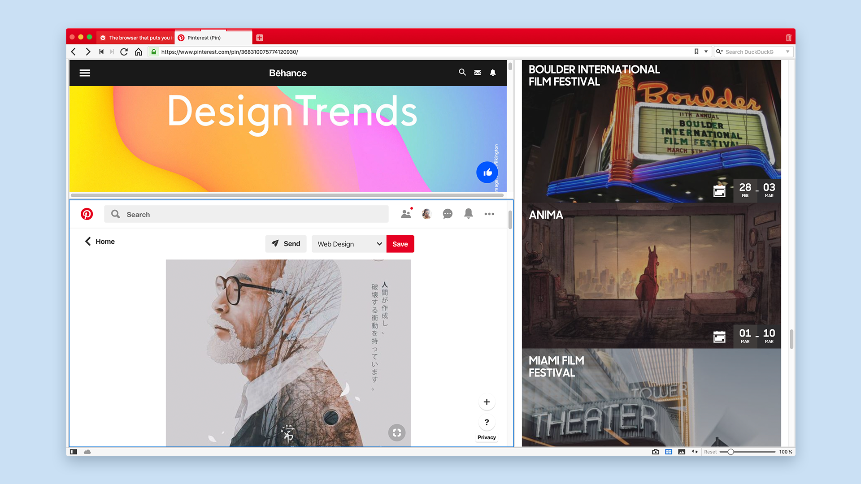Open search engine selector magnifier dropdown
This screenshot has width=861, height=484.
pyautogui.click(x=719, y=52)
